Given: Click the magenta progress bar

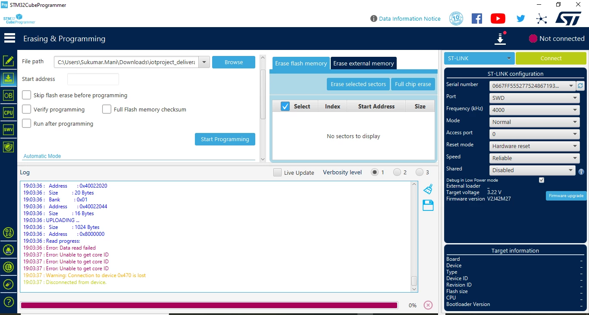Looking at the screenshot, I should point(209,305).
